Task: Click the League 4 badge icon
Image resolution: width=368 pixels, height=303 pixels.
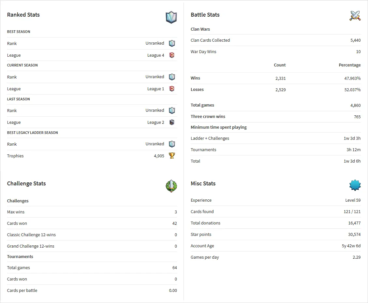Action: 172,55
